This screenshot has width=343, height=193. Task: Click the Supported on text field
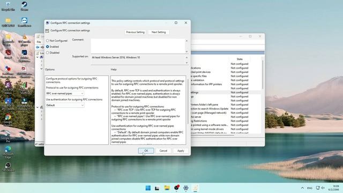pyautogui.click(x=138, y=60)
